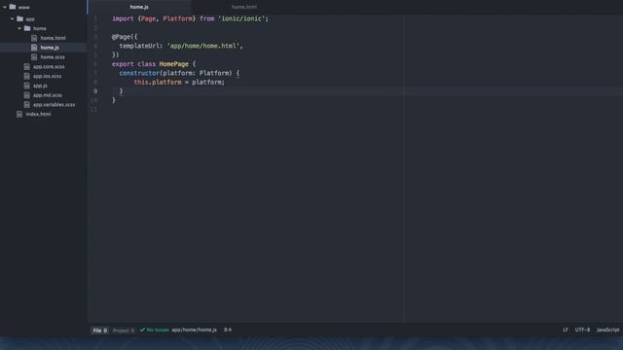Open home.html in the tree view
This screenshot has width=623, height=350.
53,38
